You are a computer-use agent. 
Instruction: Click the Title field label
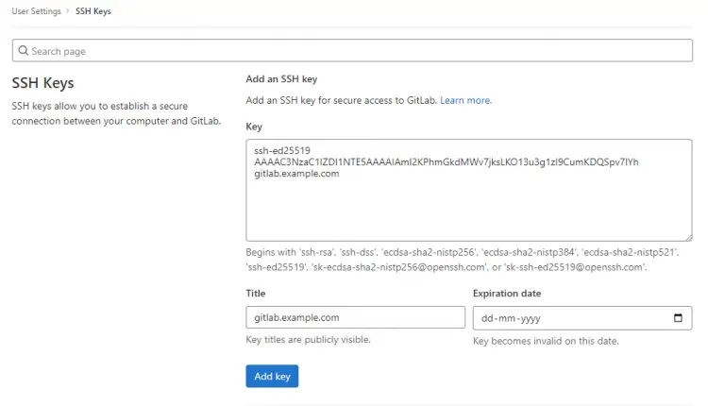coord(256,294)
